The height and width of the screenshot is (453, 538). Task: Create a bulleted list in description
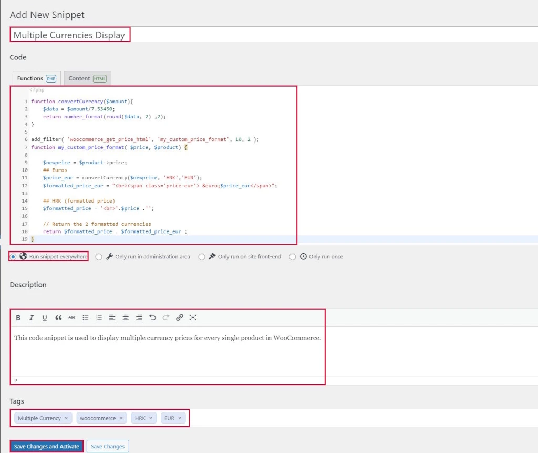tap(85, 317)
